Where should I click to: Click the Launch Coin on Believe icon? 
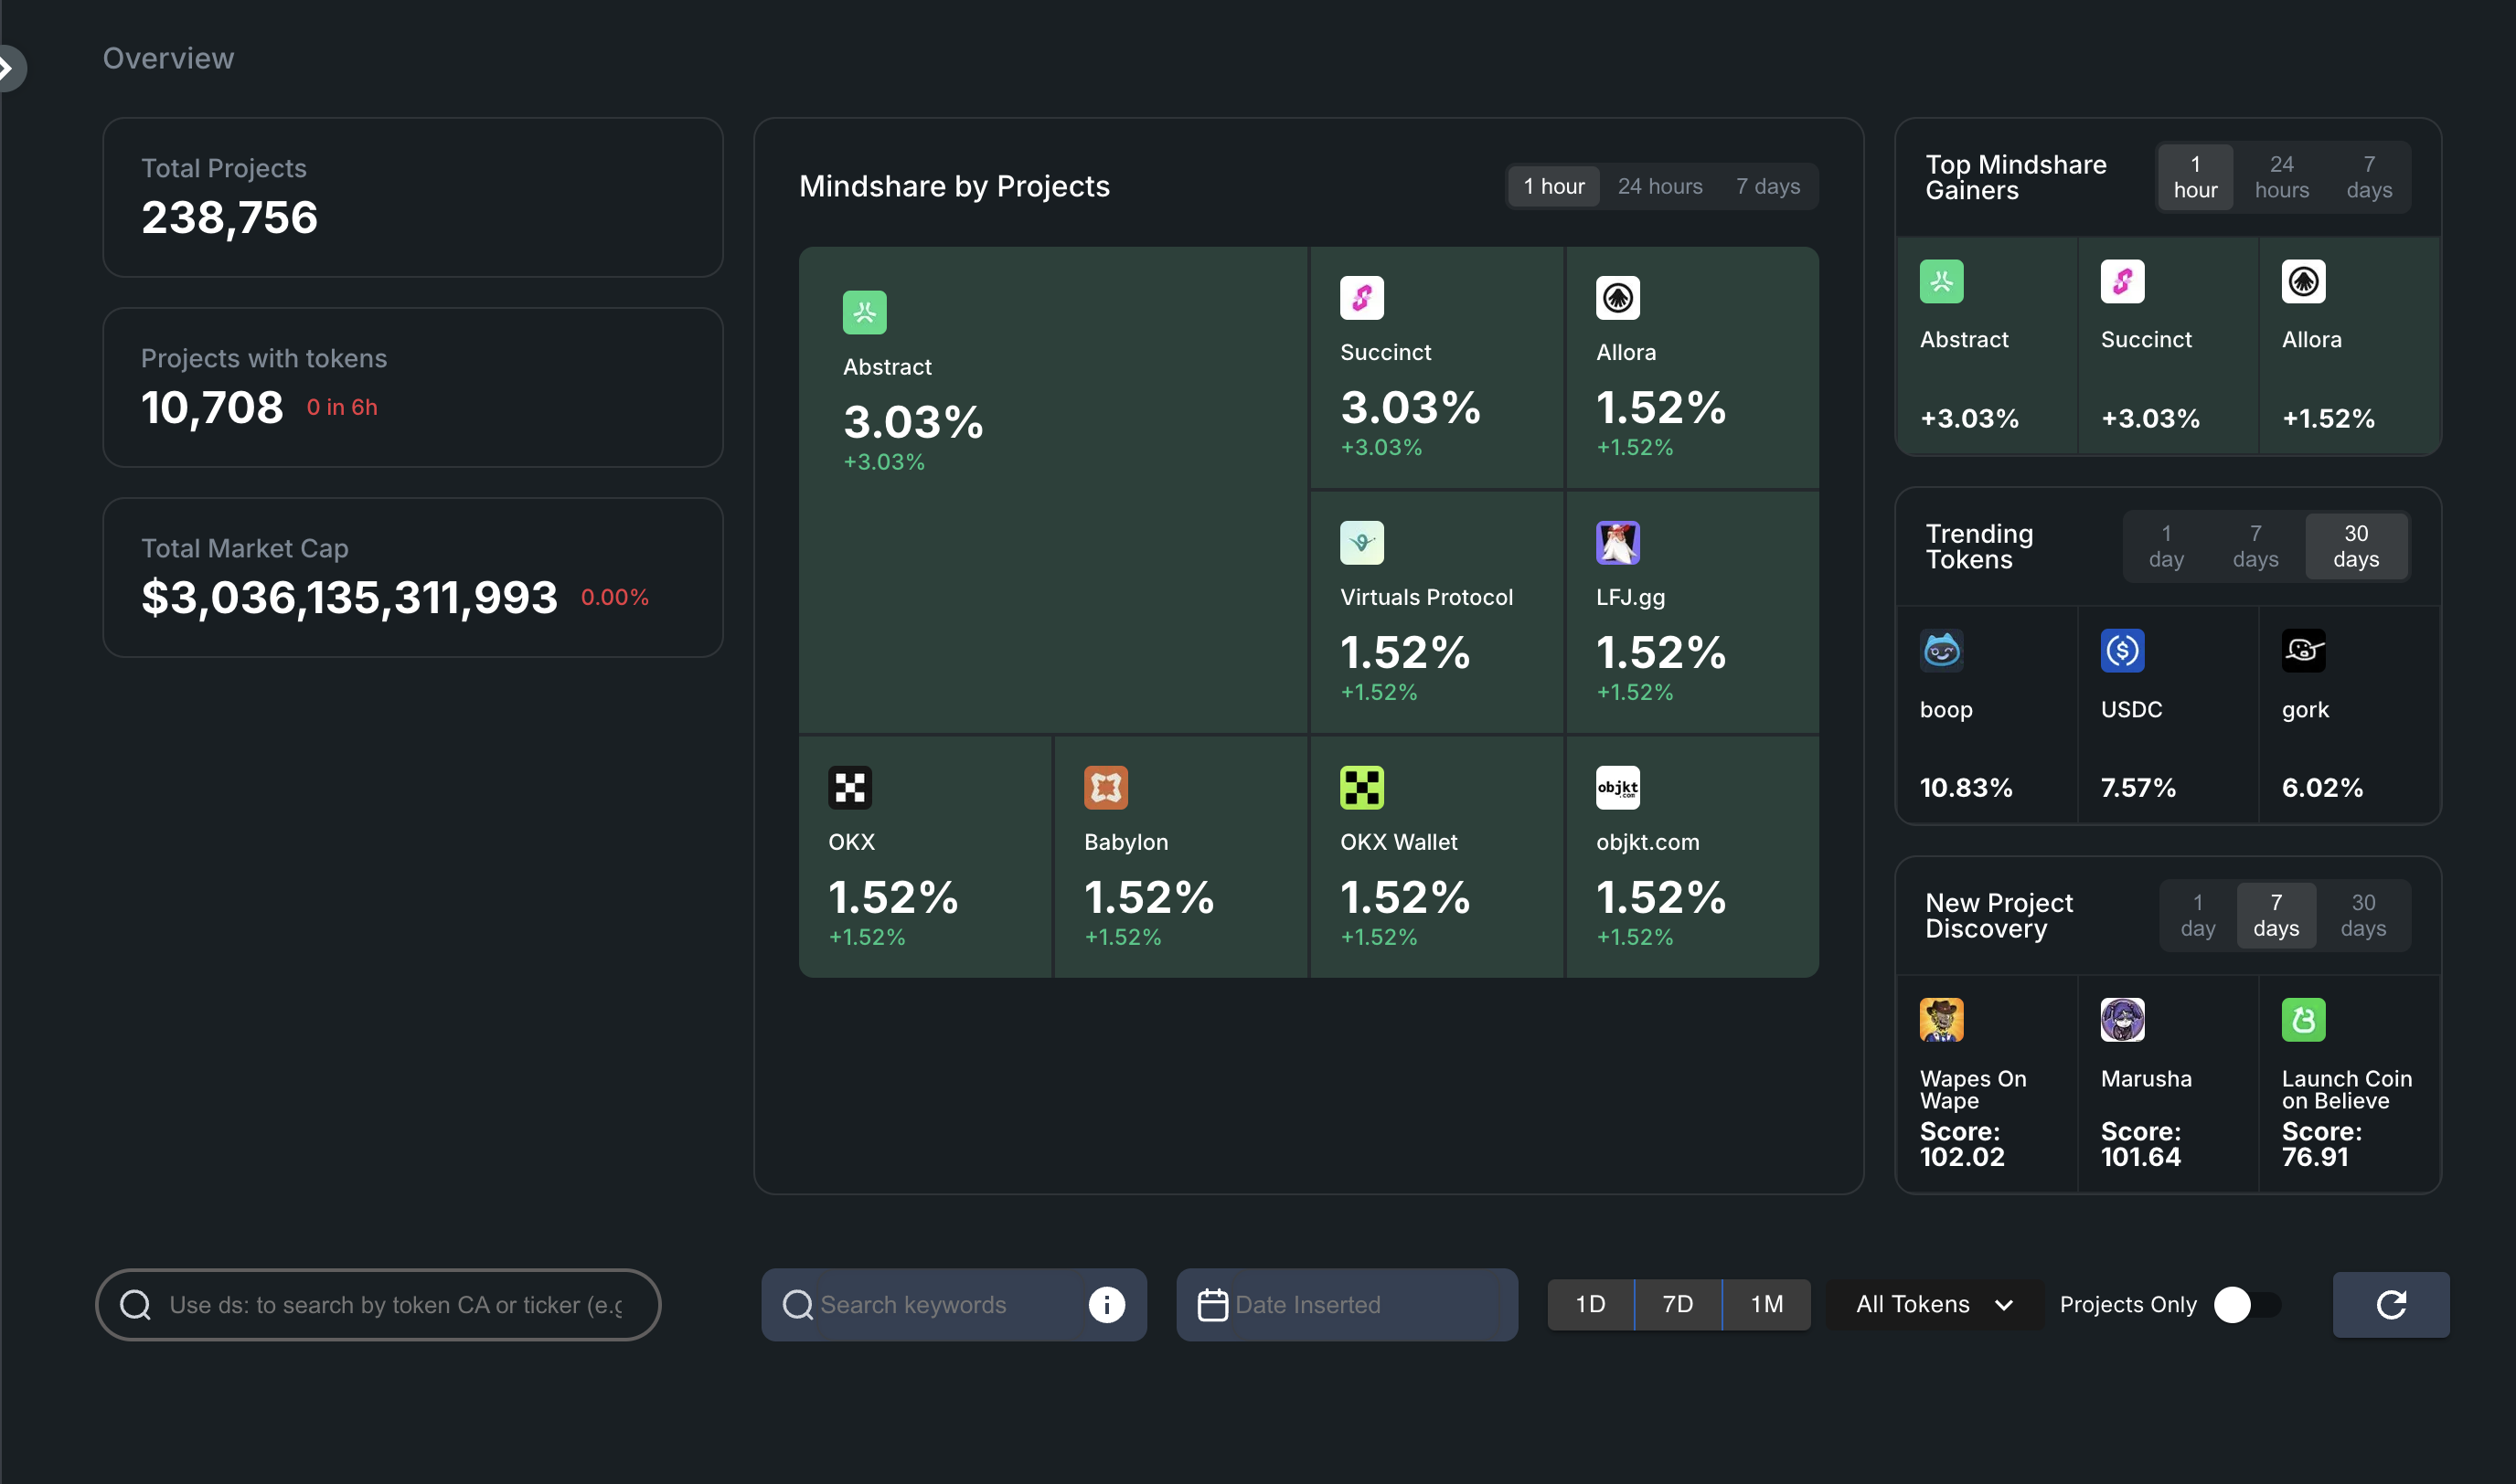pyautogui.click(x=2303, y=1019)
